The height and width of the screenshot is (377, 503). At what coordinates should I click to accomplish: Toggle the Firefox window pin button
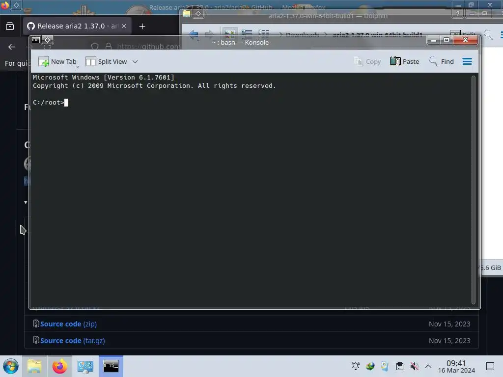[16, 5]
